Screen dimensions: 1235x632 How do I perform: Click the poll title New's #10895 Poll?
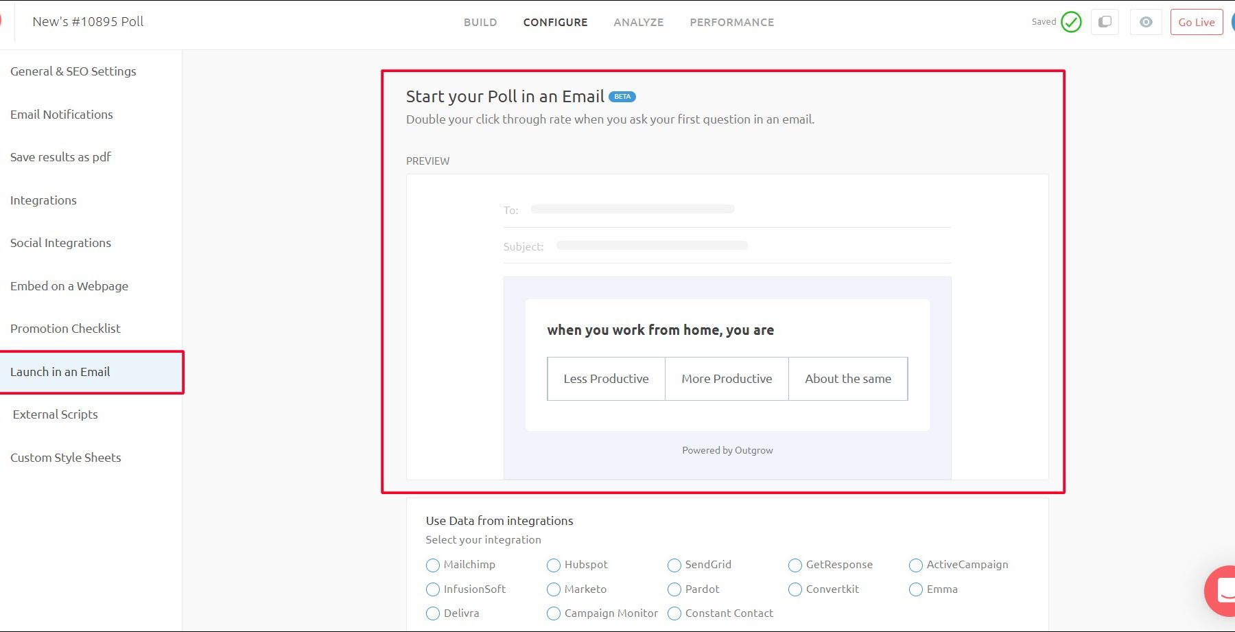point(89,22)
